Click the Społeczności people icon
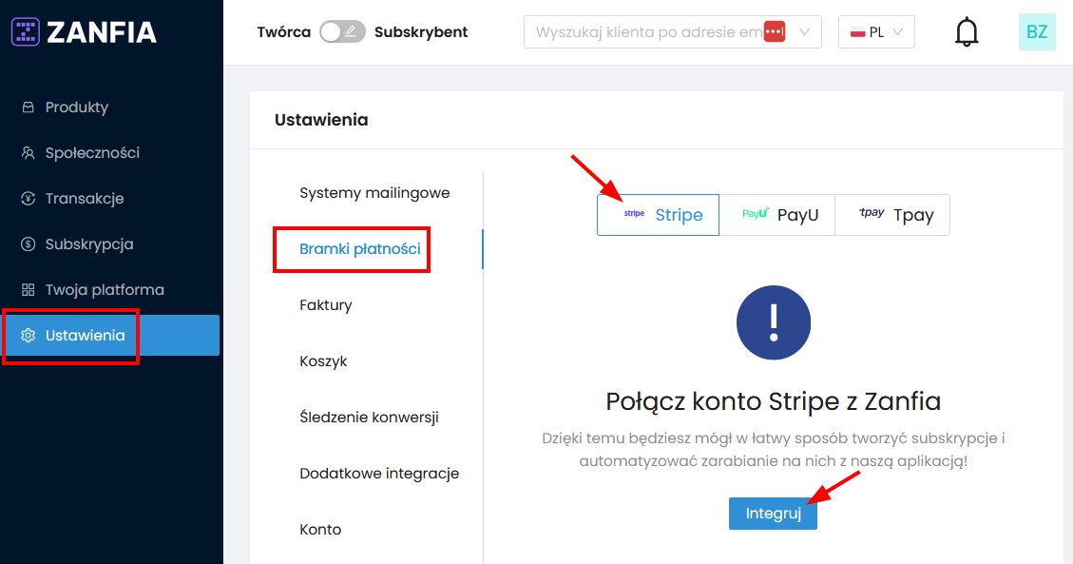The width and height of the screenshot is (1073, 564). pos(29,153)
